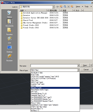Sort by the 类型 column header
Image resolution: width=93 pixels, height=112 pixels.
coord(67,10)
